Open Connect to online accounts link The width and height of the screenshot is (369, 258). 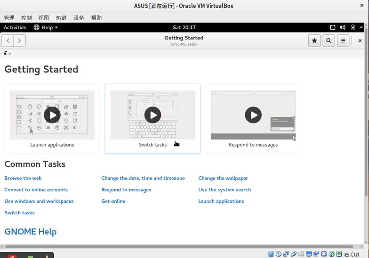point(36,190)
